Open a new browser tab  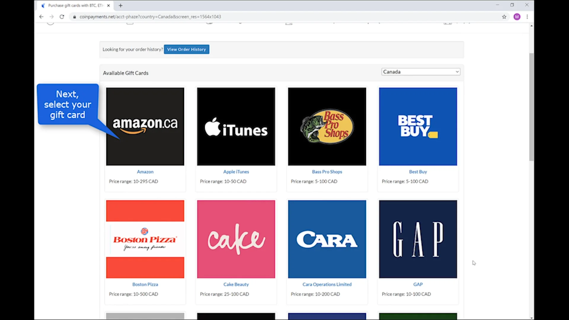tap(120, 5)
